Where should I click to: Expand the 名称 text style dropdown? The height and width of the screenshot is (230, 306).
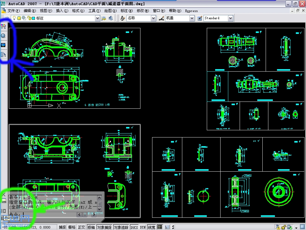[153, 18]
